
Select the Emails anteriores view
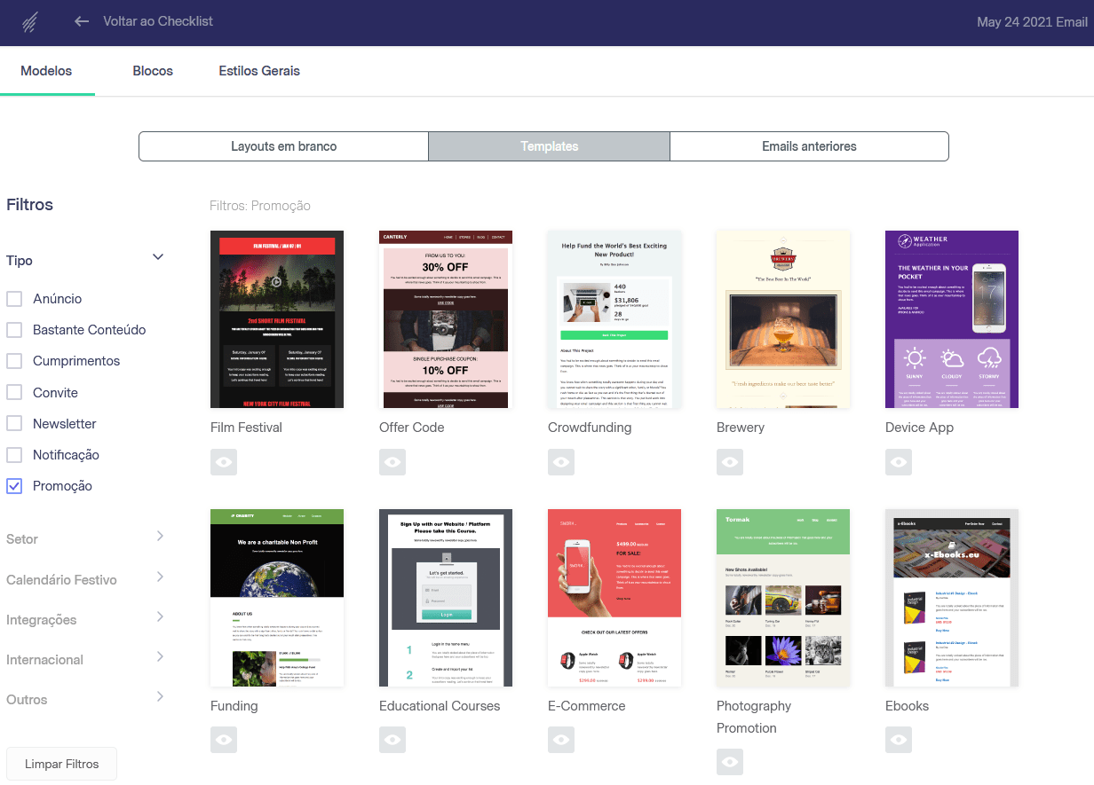(808, 145)
